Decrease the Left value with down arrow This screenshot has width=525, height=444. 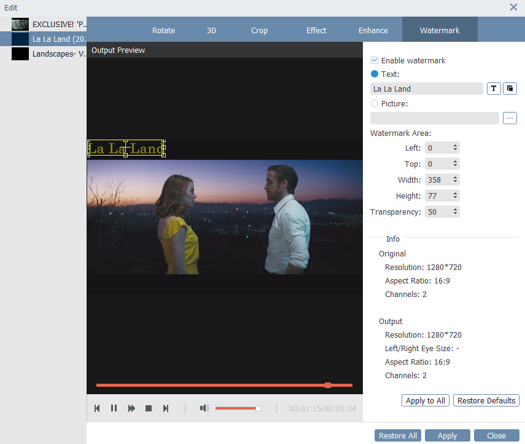455,149
